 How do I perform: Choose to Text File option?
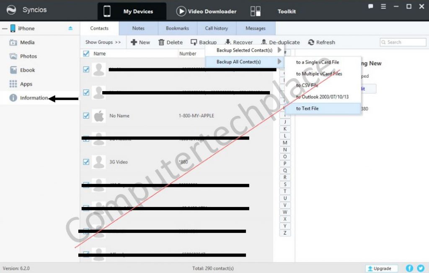click(323, 108)
